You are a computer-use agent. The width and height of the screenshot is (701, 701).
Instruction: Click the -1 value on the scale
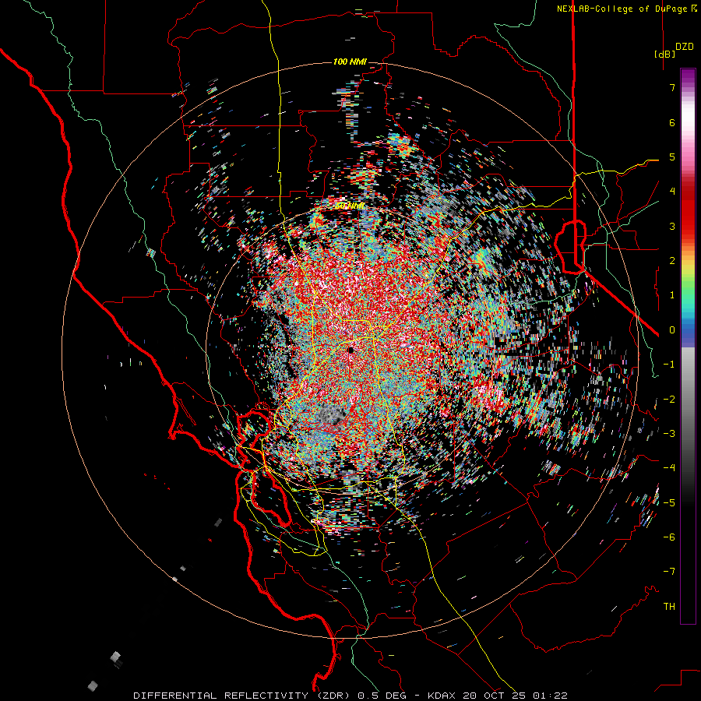[x=669, y=365]
